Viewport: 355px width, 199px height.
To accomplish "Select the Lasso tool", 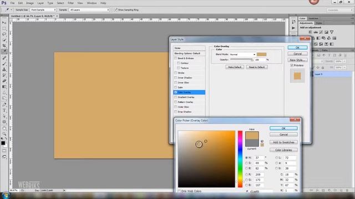I will pyautogui.click(x=4, y=34).
